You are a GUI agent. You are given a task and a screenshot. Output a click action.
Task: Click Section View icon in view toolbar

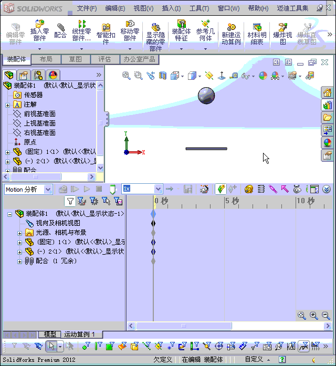pos(163,76)
